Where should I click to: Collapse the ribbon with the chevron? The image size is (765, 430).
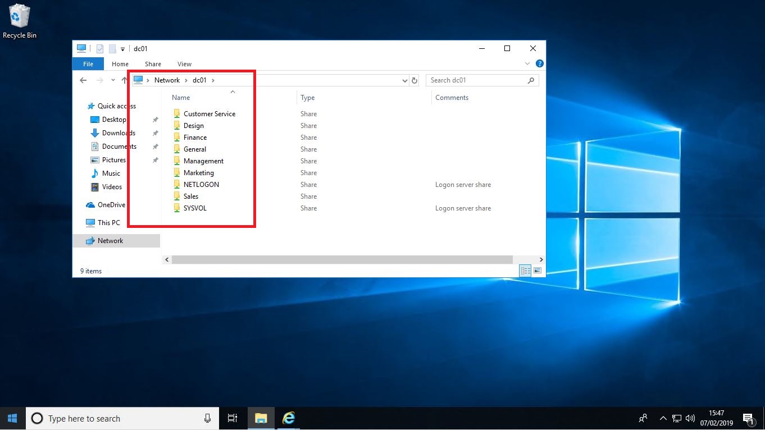[x=527, y=63]
